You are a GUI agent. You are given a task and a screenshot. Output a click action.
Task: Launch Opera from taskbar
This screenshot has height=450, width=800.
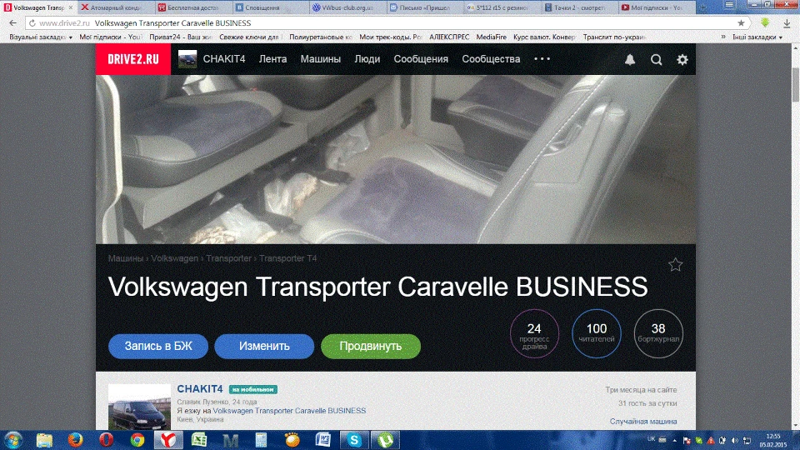[106, 440]
